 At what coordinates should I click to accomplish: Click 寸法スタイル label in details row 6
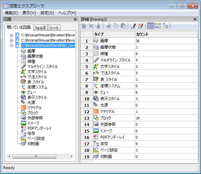pos(110,73)
